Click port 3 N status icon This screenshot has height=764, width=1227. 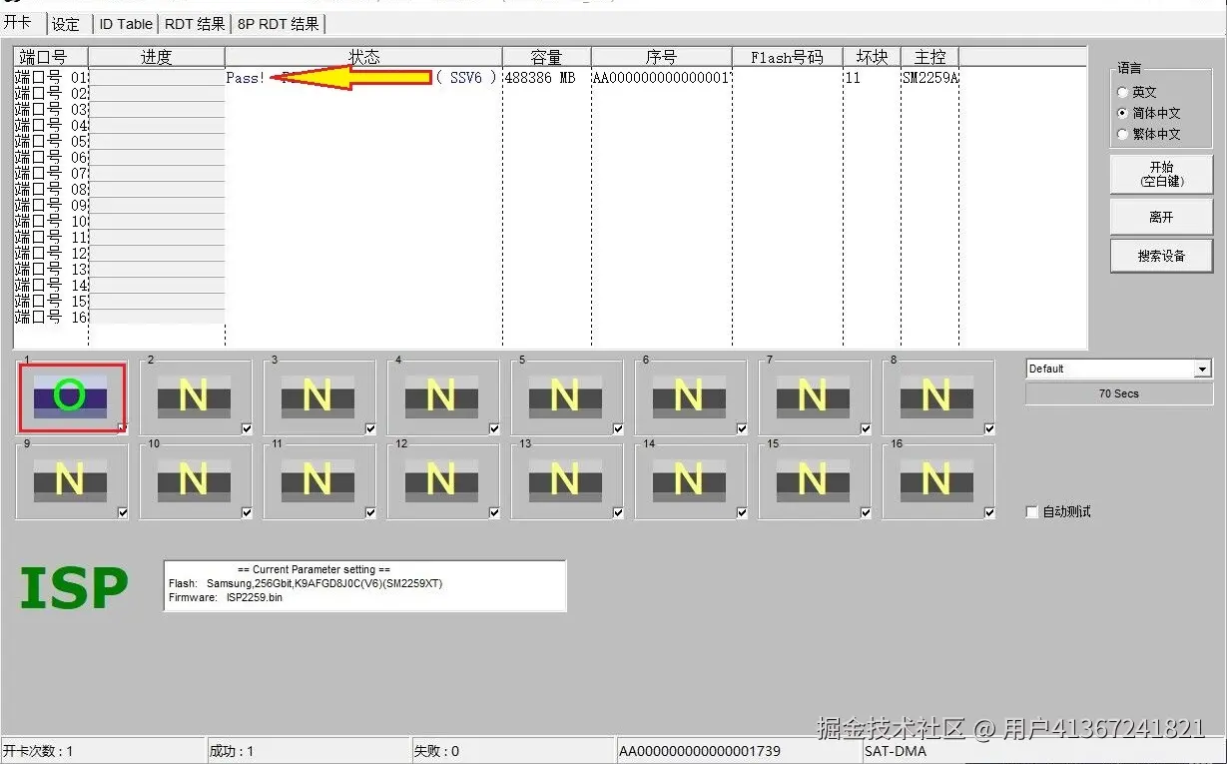click(316, 395)
